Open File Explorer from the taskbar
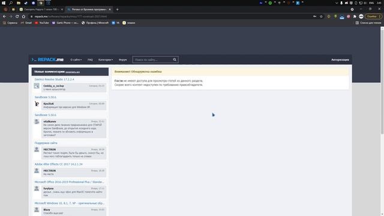 pos(19,3)
